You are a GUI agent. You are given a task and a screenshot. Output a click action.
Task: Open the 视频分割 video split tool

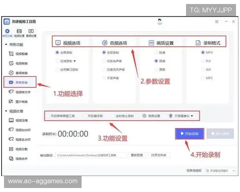tap(21, 149)
